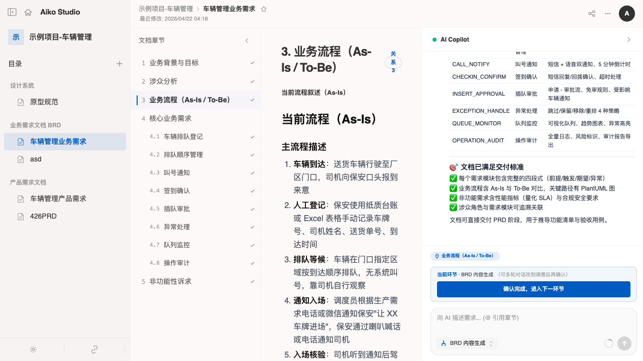The width and height of the screenshot is (643, 361).
Task: Open the 426PRD document
Action: tap(65, 217)
